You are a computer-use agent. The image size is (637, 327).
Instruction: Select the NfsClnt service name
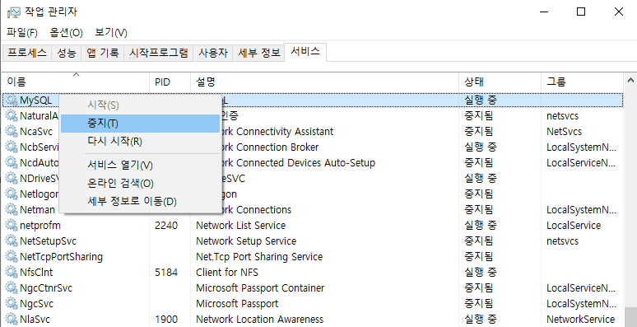(x=36, y=272)
